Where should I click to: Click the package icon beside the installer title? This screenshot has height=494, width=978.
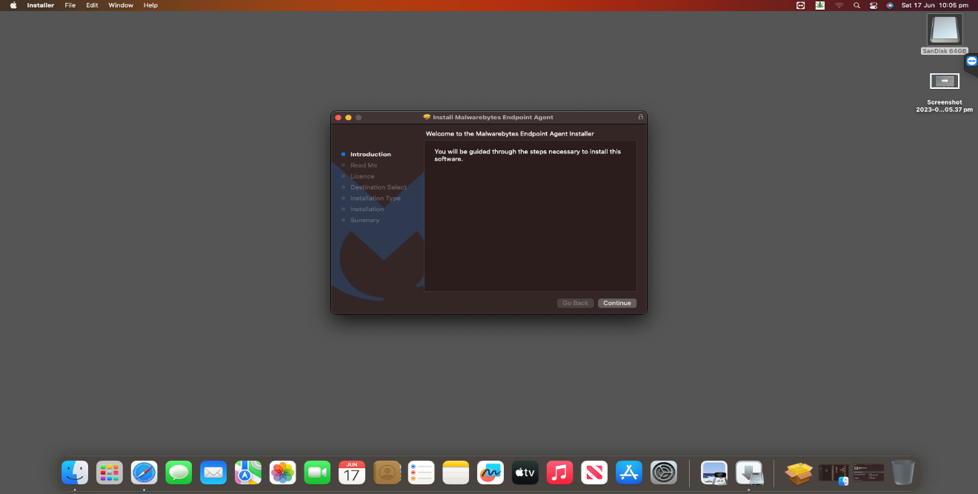click(x=427, y=117)
